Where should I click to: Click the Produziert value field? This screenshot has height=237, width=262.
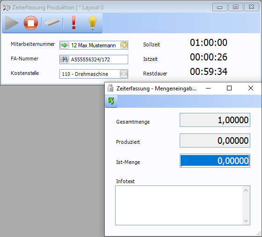(x=215, y=141)
